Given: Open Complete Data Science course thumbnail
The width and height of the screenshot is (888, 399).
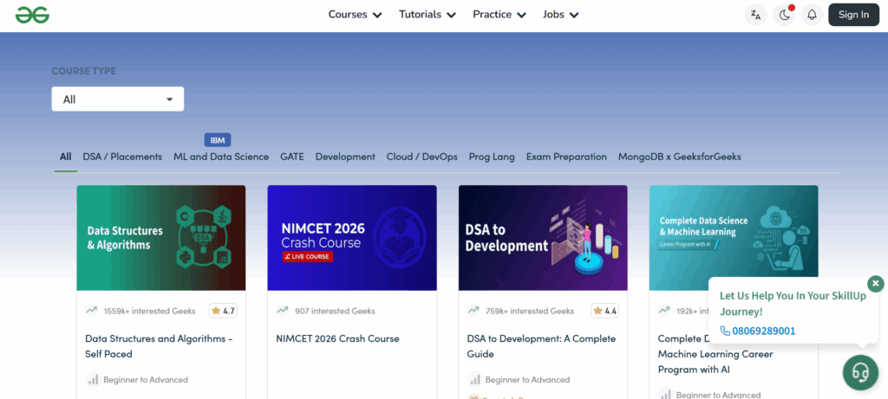Looking at the screenshot, I should click(734, 238).
